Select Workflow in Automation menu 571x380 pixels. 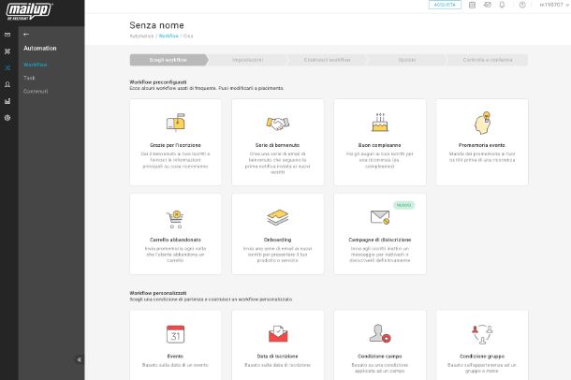click(x=35, y=65)
